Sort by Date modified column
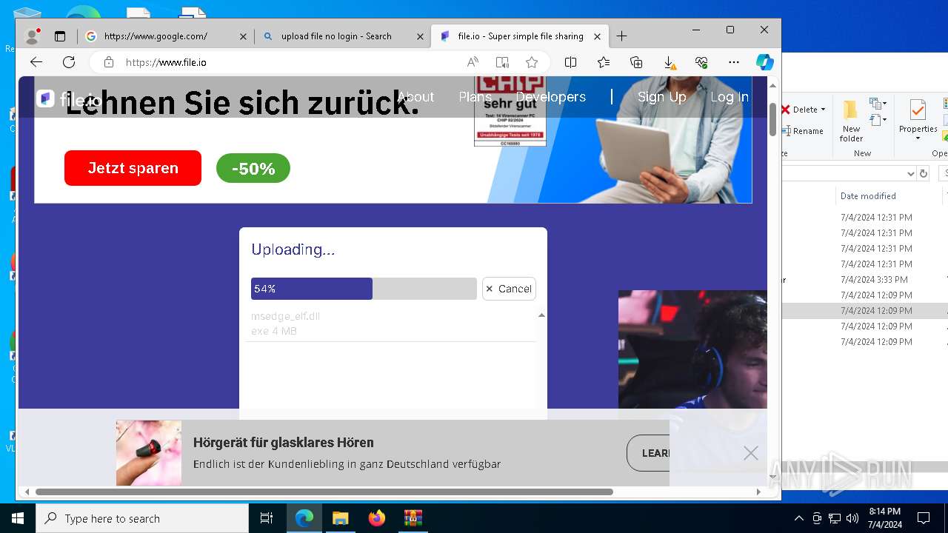The height and width of the screenshot is (533, 948). pyautogui.click(x=868, y=196)
